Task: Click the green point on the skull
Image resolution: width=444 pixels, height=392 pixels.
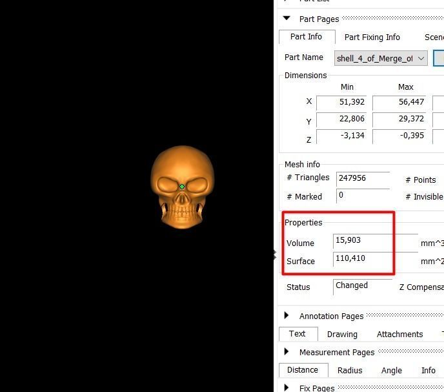Action: [x=182, y=187]
